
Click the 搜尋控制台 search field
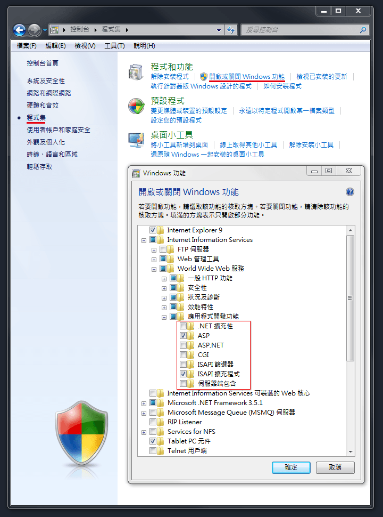305,30
